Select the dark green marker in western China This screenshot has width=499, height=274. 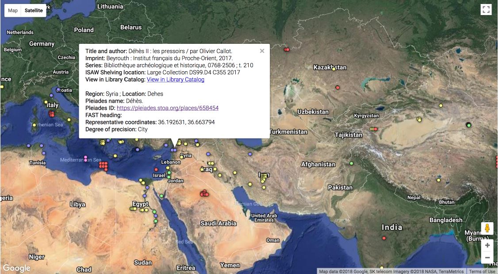(468, 125)
